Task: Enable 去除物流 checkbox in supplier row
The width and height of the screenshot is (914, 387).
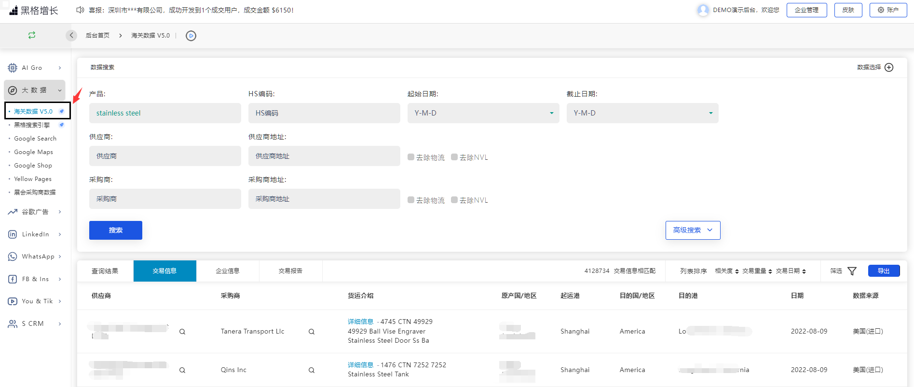Action: tap(411, 157)
